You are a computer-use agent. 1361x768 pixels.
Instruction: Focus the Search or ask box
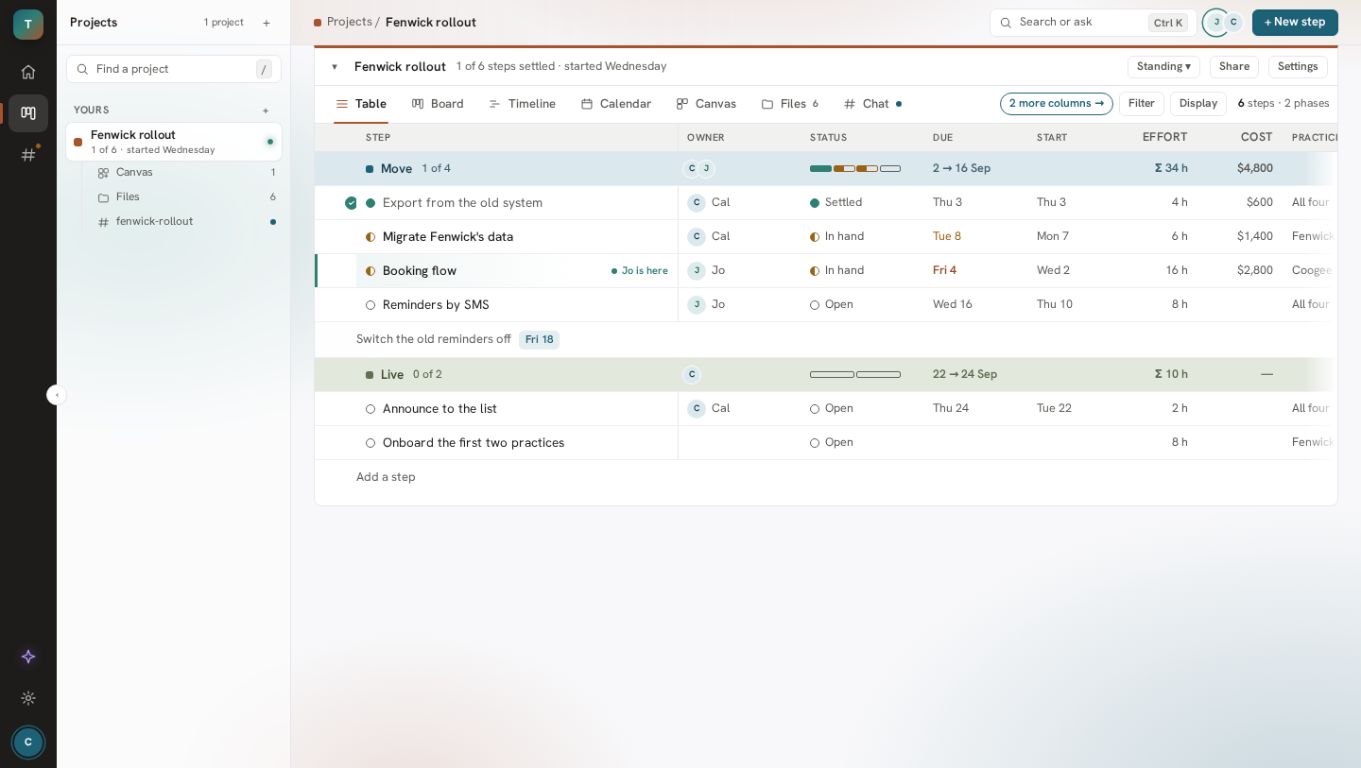click(1093, 23)
